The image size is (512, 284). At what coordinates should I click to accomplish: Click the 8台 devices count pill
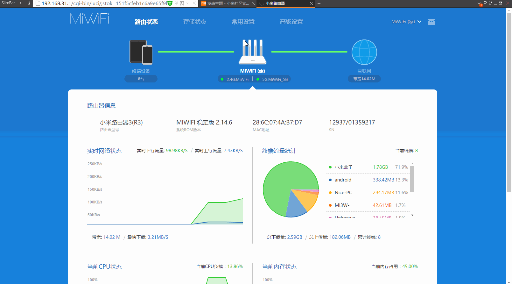click(x=141, y=79)
